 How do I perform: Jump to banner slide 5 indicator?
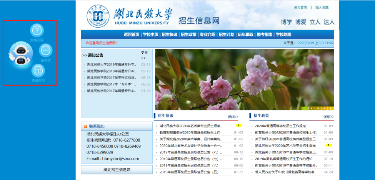click(x=331, y=108)
